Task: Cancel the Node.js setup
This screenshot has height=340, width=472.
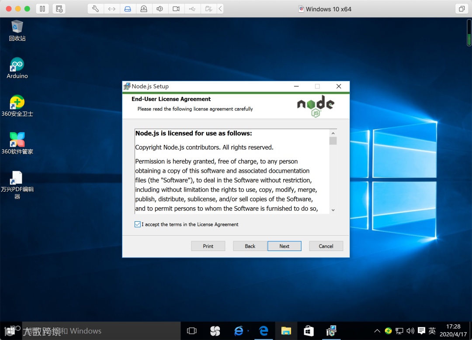Action: point(326,246)
